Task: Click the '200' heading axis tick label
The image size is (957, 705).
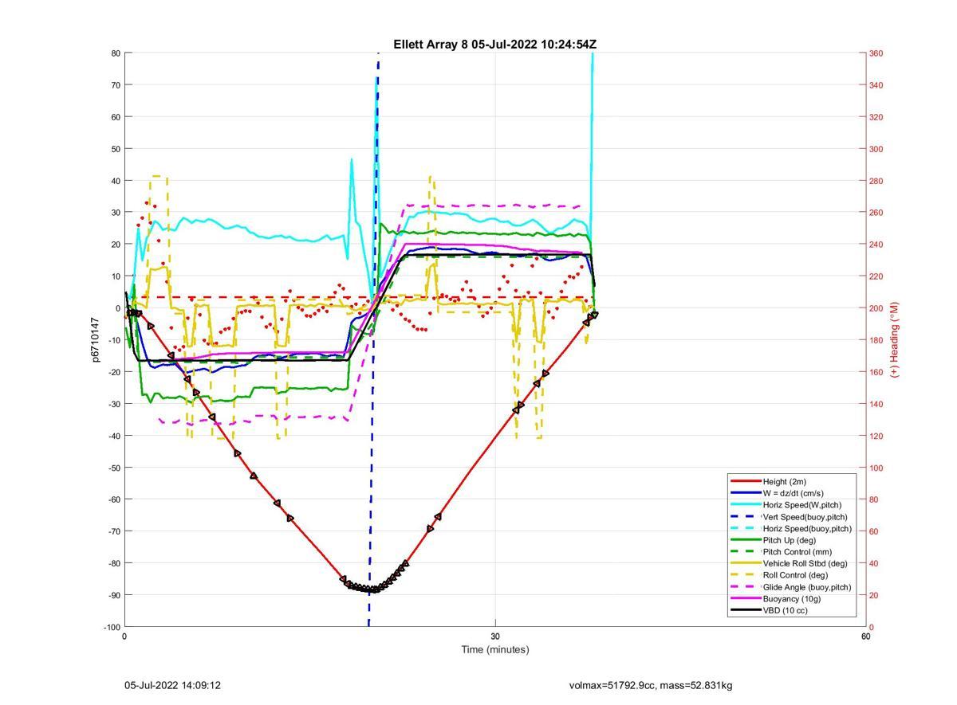Action: tap(876, 308)
